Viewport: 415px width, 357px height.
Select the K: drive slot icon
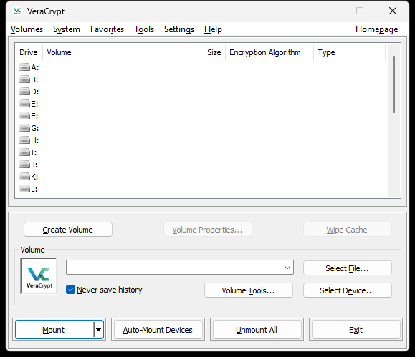[24, 177]
